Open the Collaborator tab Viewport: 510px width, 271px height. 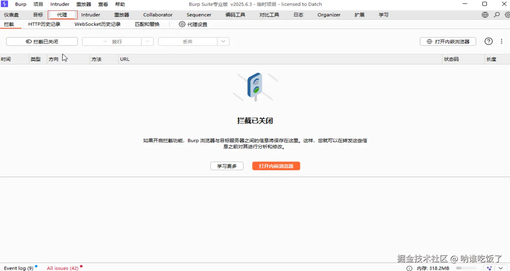[158, 15]
